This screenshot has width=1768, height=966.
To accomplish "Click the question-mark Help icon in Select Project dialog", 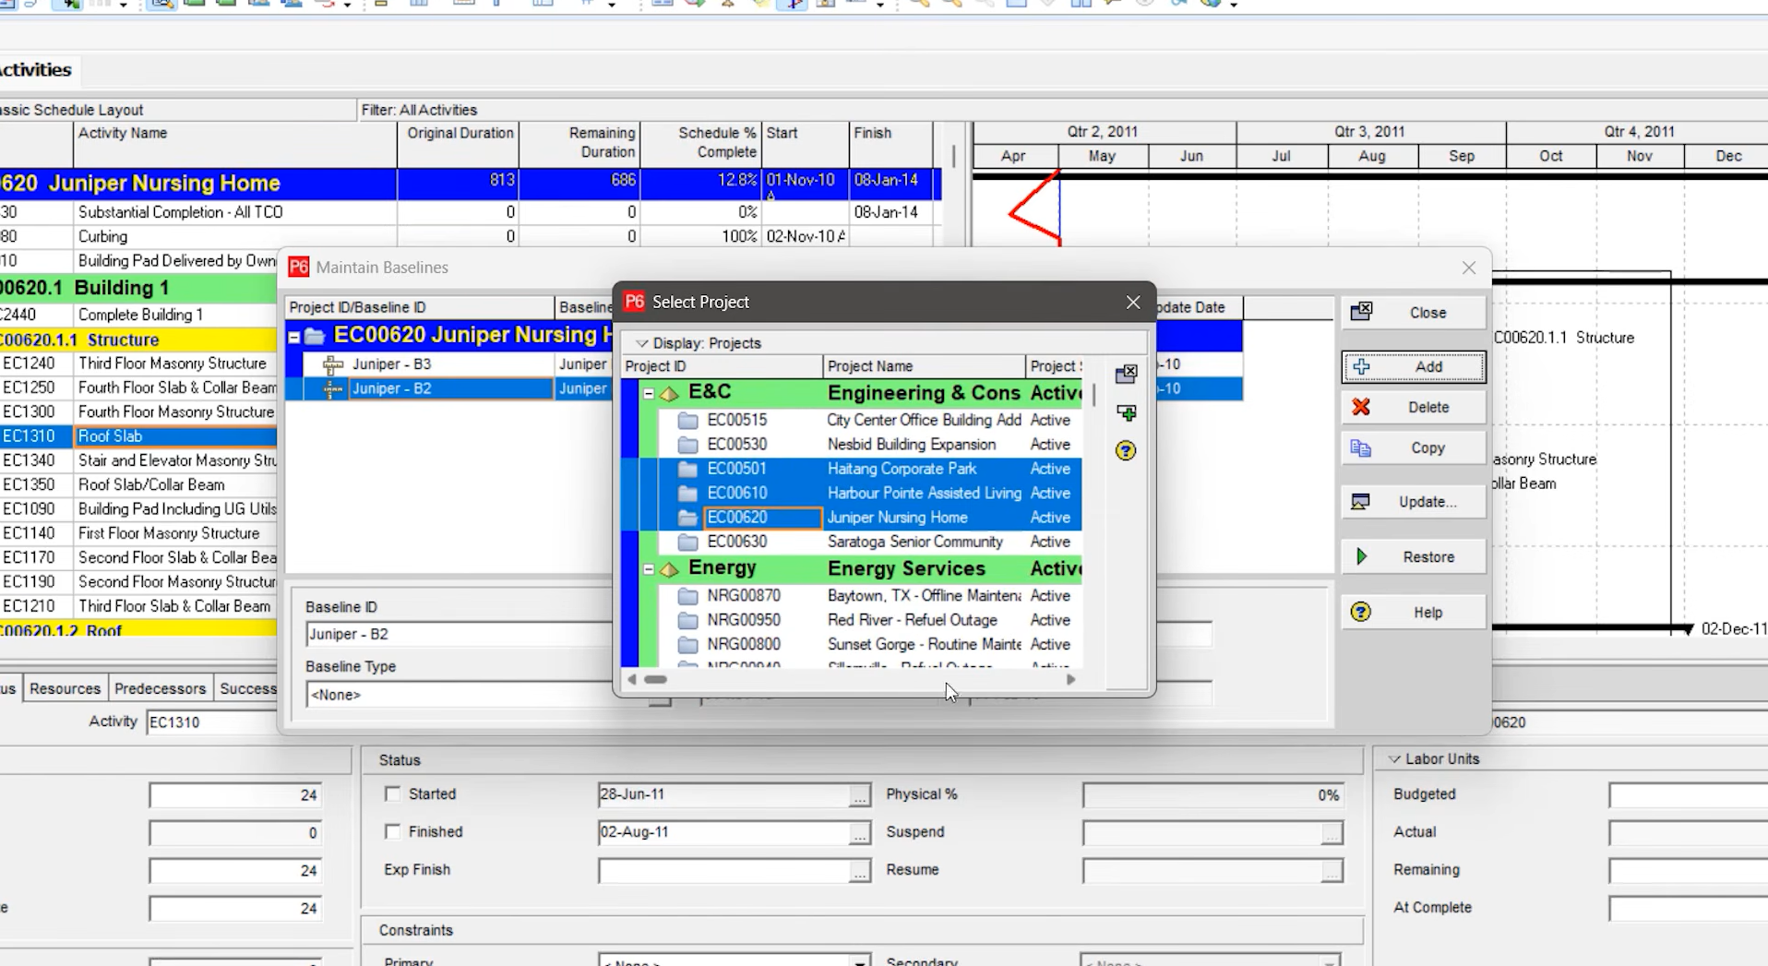I will pos(1125,451).
